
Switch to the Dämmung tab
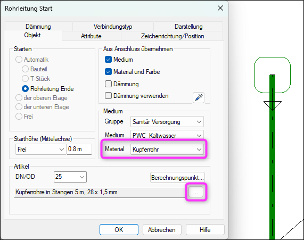[x=38, y=27]
